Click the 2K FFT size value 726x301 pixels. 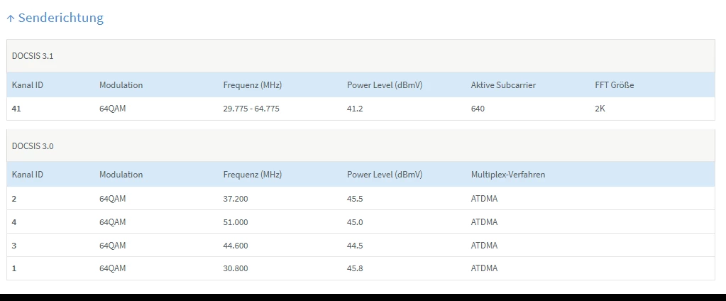click(x=600, y=109)
